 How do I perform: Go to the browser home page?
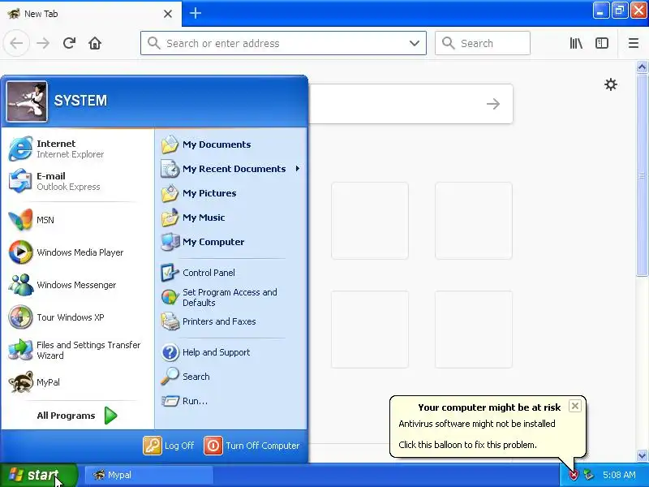[95, 43]
